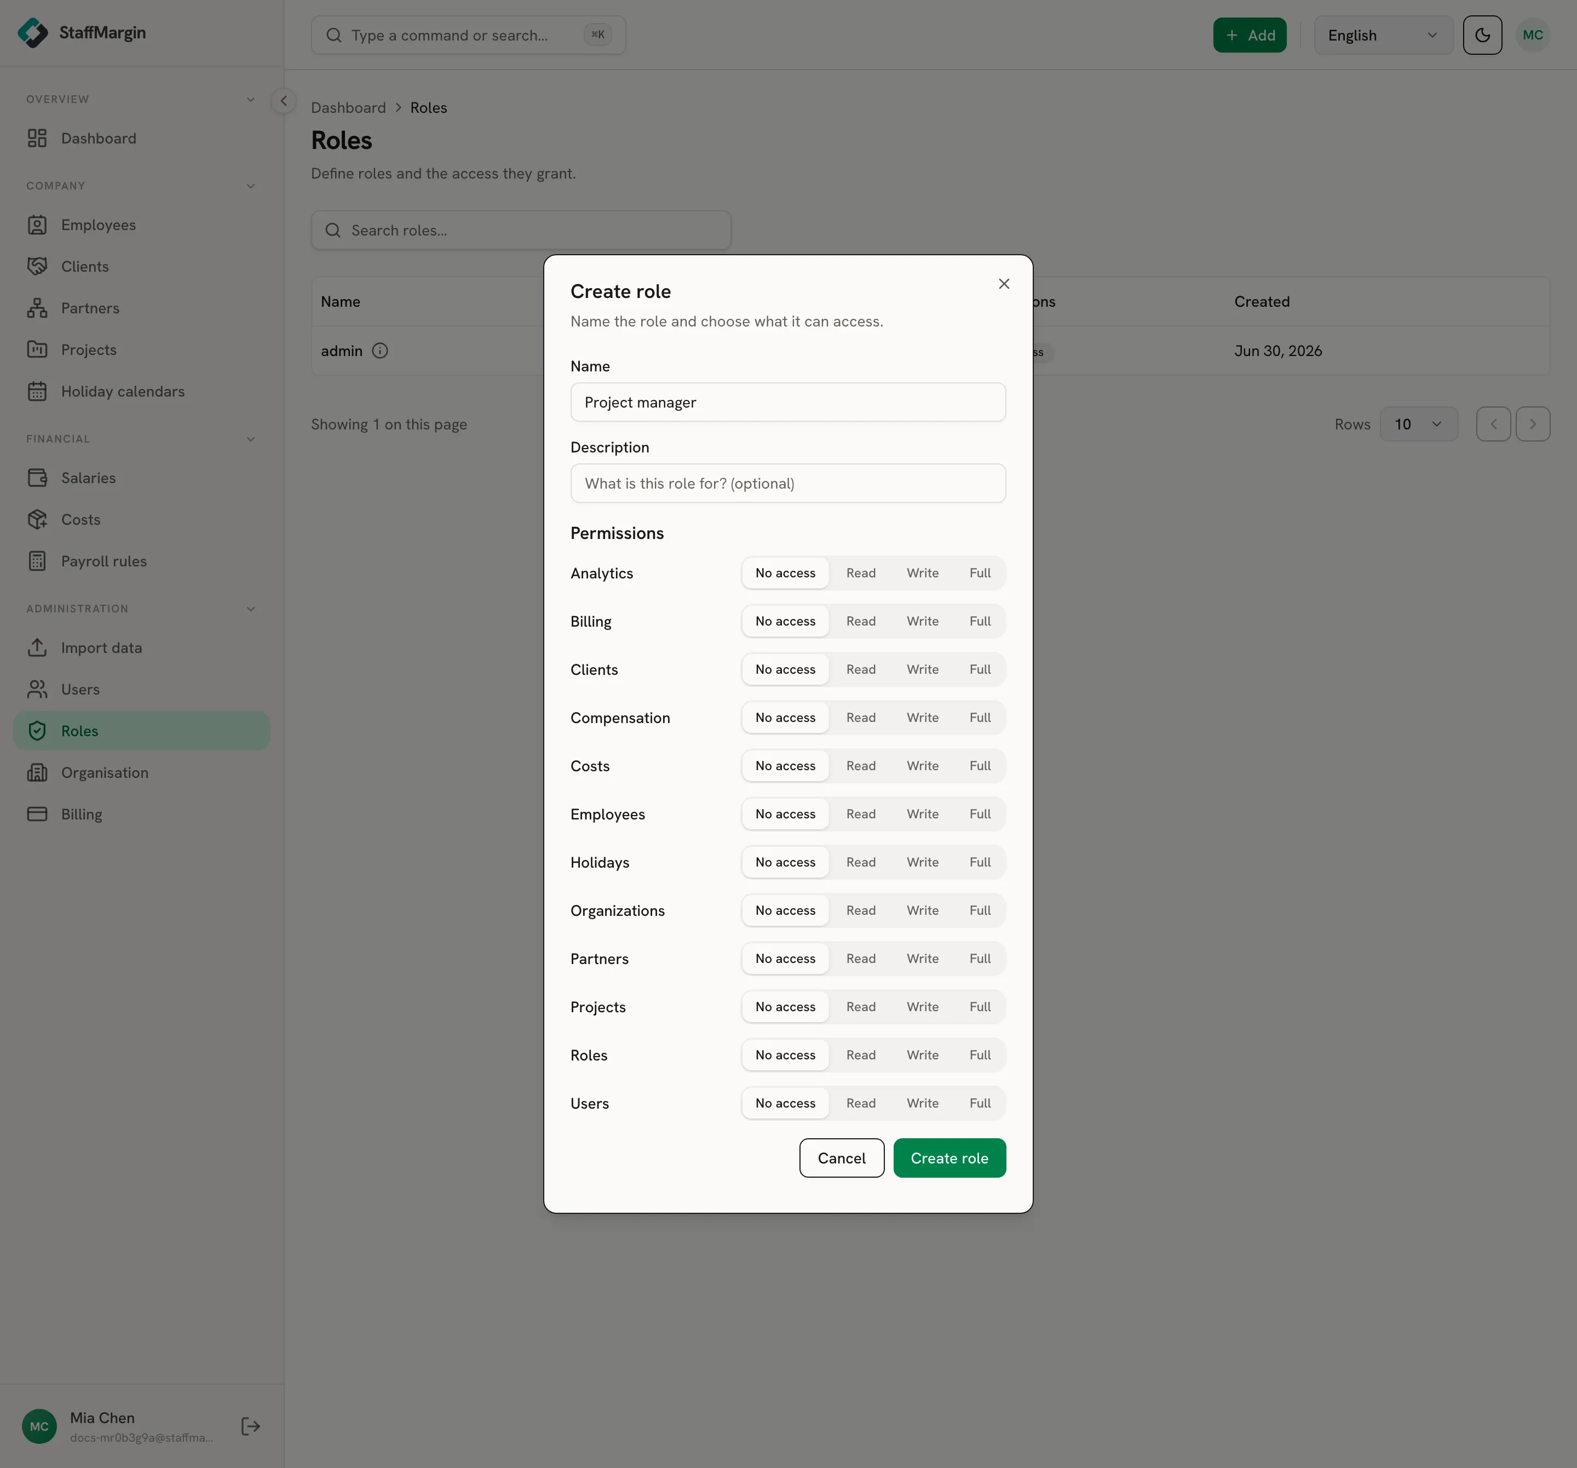1577x1468 pixels.
Task: Collapse the Financial sidebar section
Action: [x=251, y=439]
